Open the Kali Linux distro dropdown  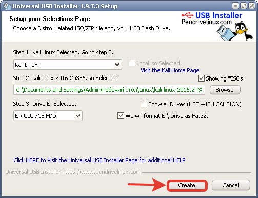pyautogui.click(x=68, y=65)
